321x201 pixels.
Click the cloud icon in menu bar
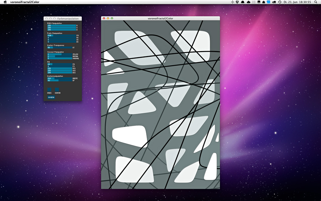pyautogui.click(x=248, y=2)
